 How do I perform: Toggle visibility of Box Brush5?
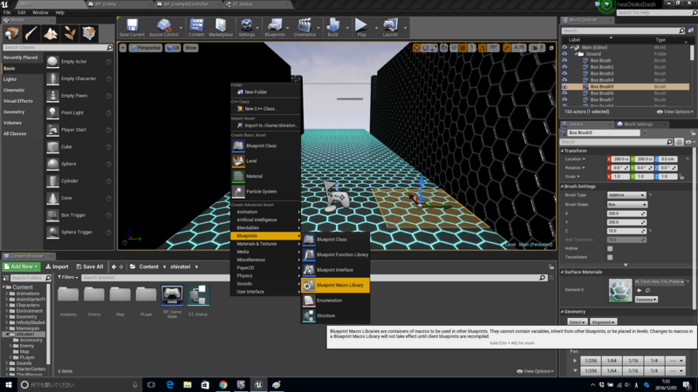[x=565, y=86]
